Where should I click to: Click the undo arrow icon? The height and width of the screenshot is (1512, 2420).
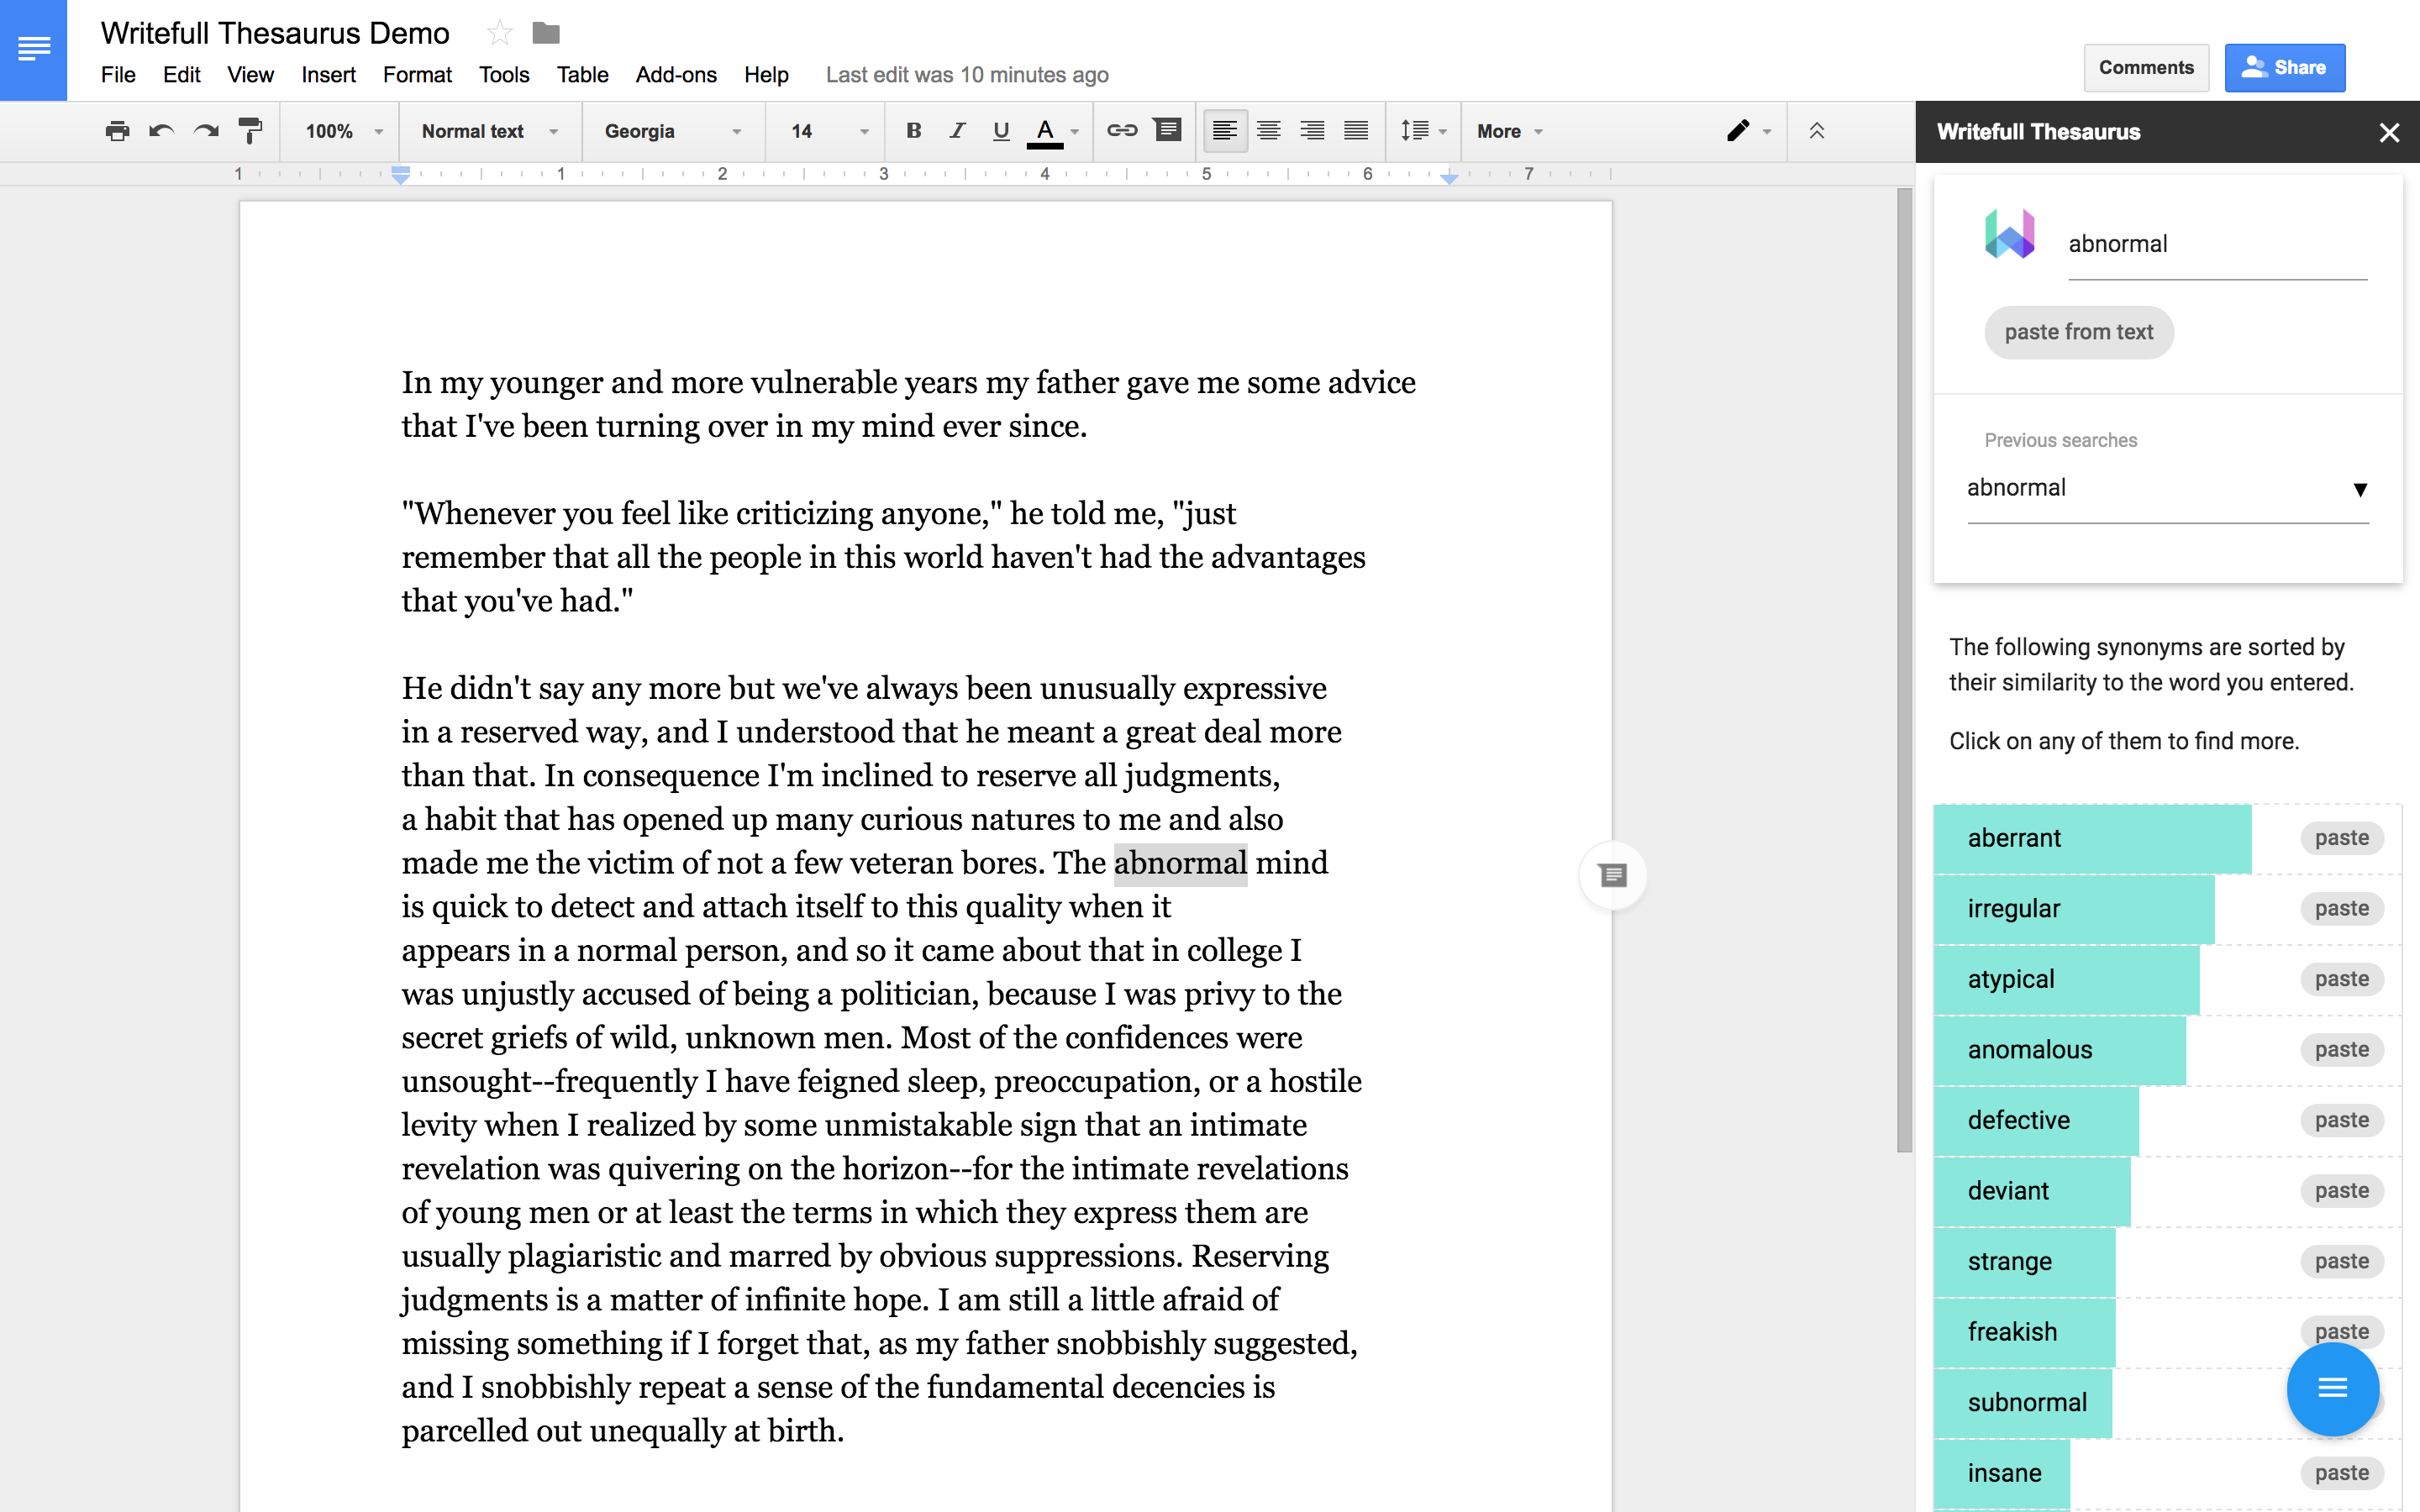tap(161, 131)
